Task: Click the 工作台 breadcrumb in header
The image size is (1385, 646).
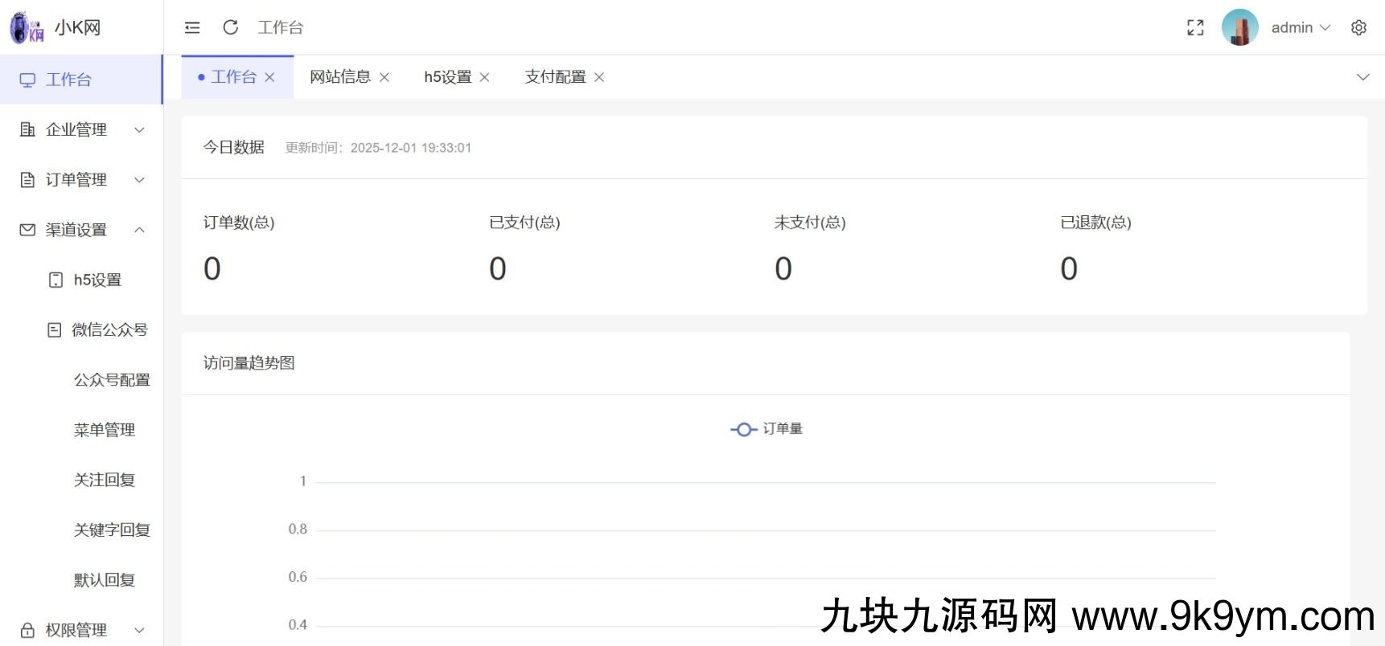Action: pyautogui.click(x=281, y=27)
